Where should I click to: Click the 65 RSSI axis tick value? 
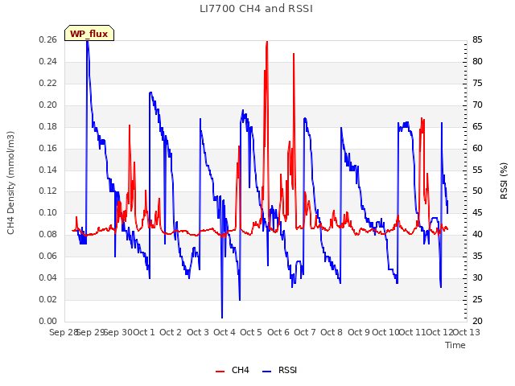(x=477, y=126)
